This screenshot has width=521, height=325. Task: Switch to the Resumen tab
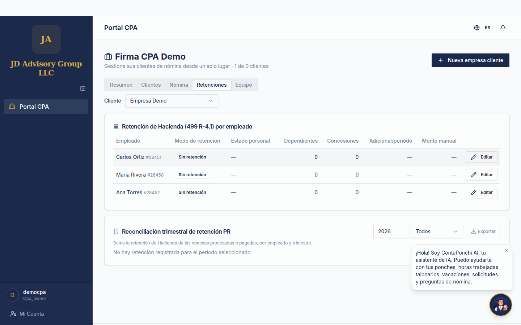pyautogui.click(x=121, y=85)
